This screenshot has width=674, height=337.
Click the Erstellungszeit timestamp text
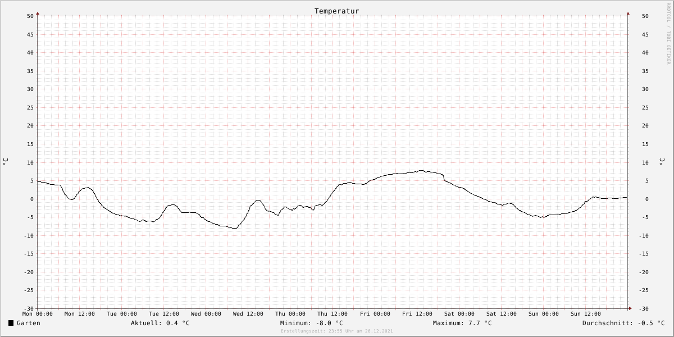click(x=337, y=331)
